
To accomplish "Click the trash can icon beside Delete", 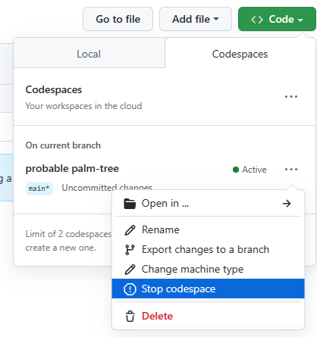I will (x=130, y=317).
